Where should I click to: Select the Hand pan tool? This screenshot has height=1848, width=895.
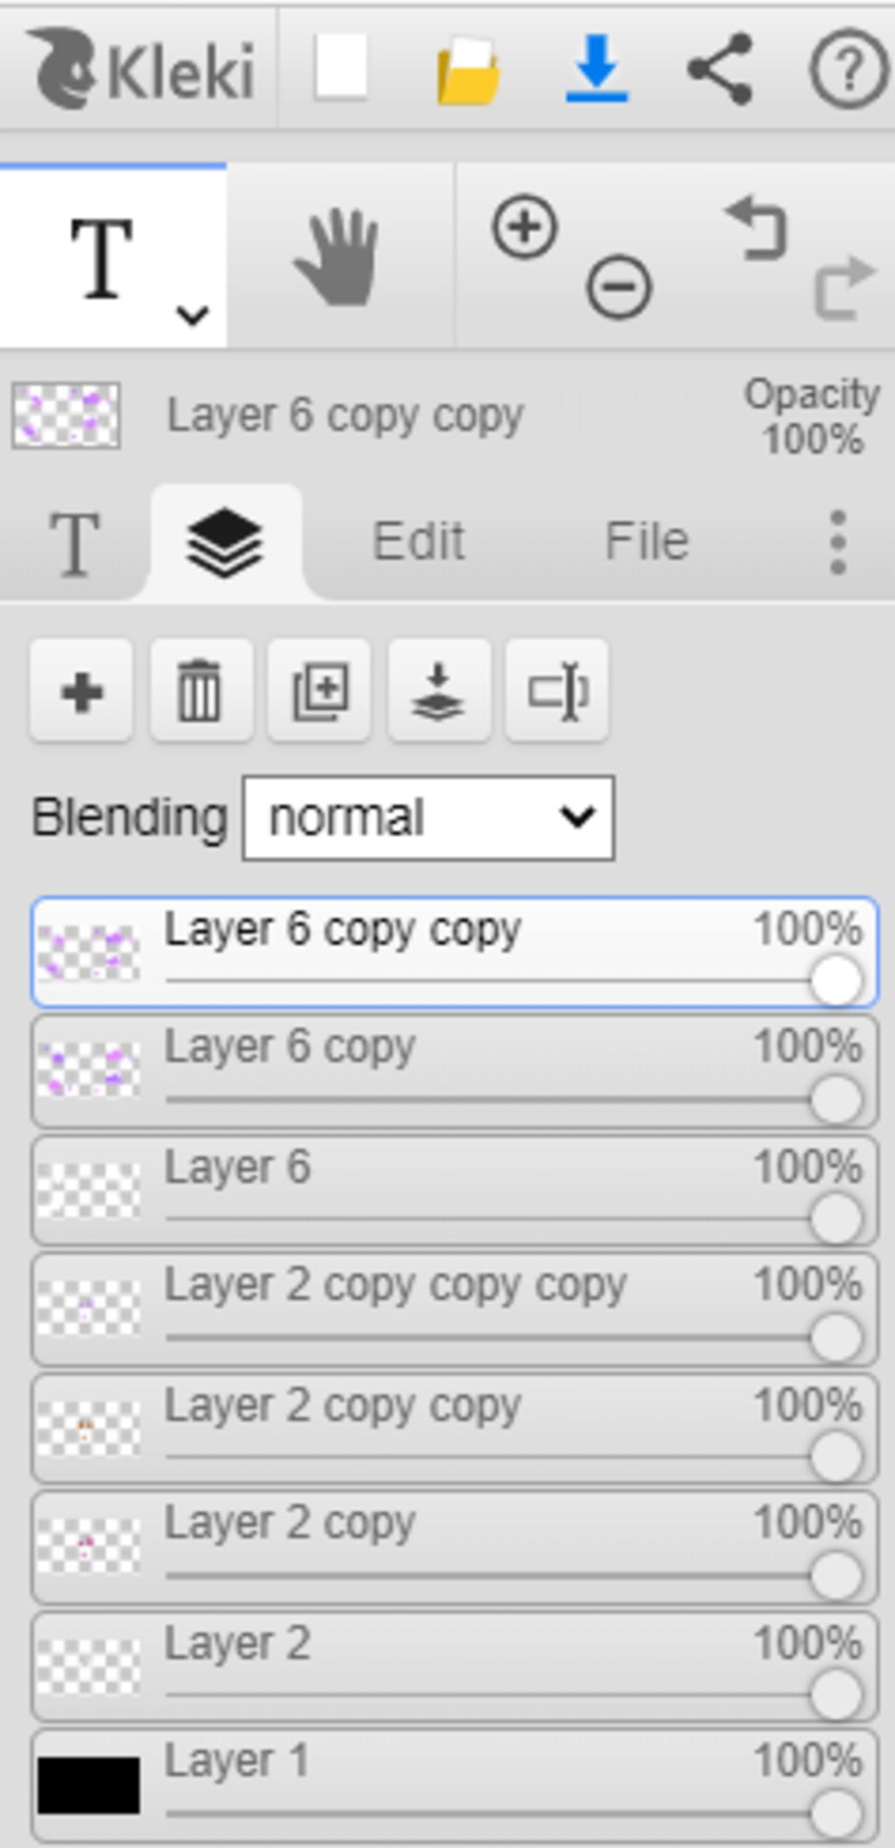click(x=339, y=256)
